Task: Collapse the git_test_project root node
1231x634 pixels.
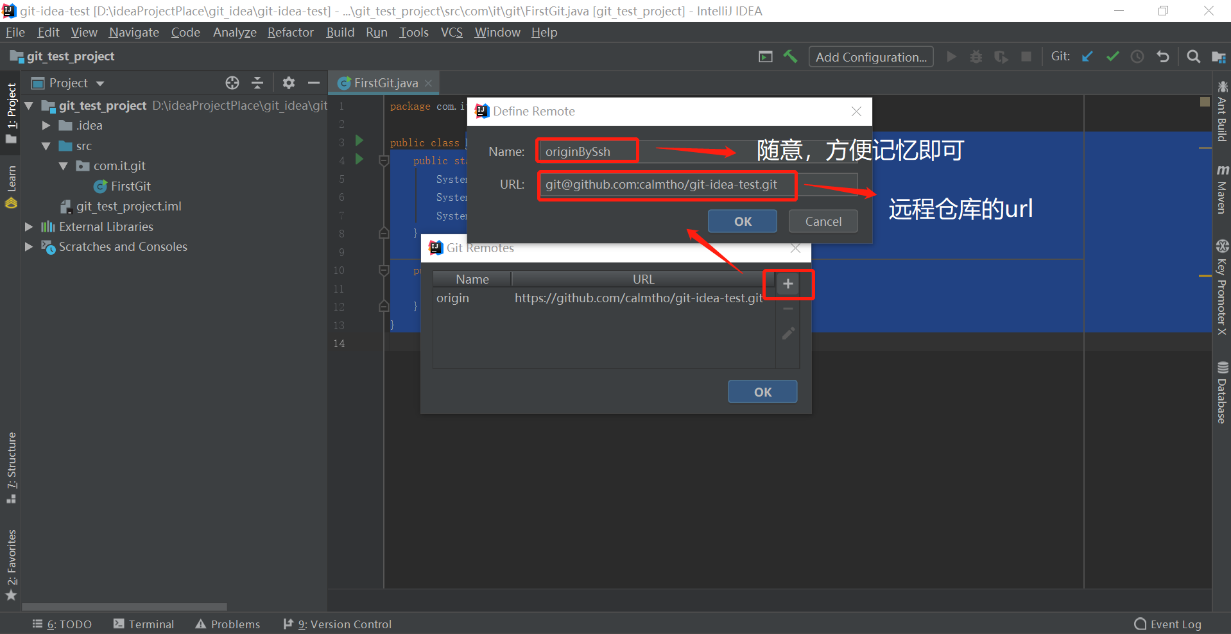Action: tap(29, 105)
